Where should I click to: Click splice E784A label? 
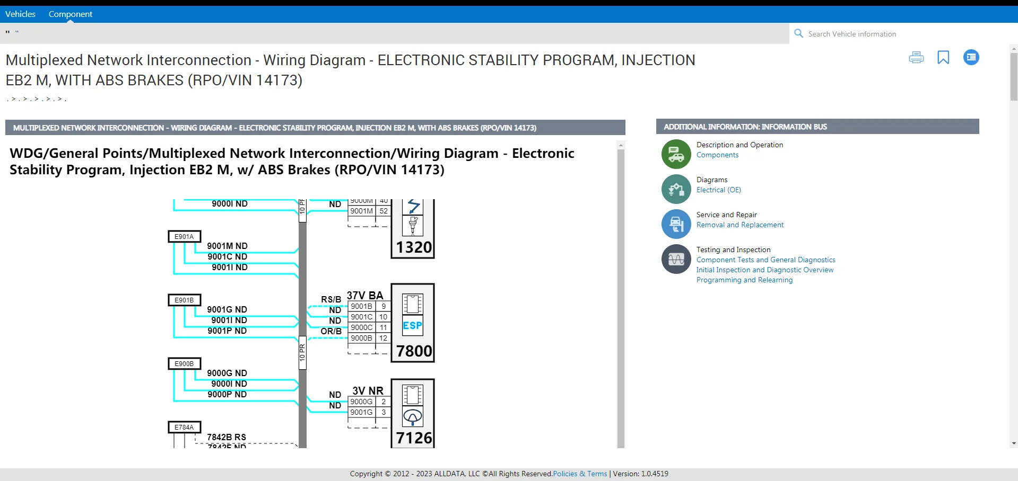click(x=185, y=427)
